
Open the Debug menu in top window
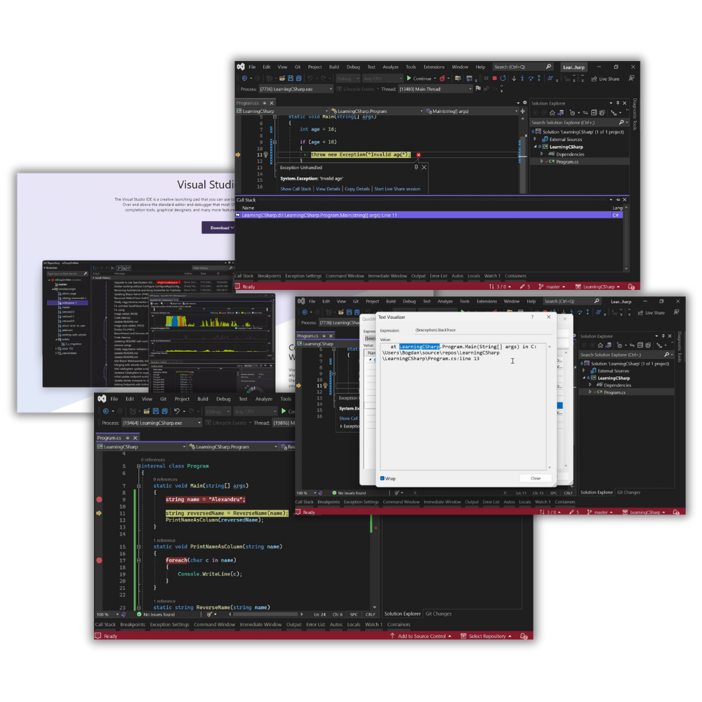click(352, 67)
